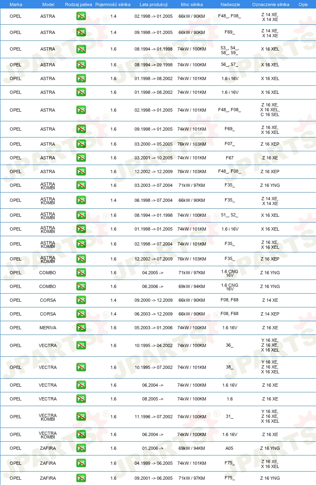This screenshot has height=485, width=316.
Task: Click fuel icon in Astra 1.4 F48_, F08_ row
Action: [x=81, y=16]
